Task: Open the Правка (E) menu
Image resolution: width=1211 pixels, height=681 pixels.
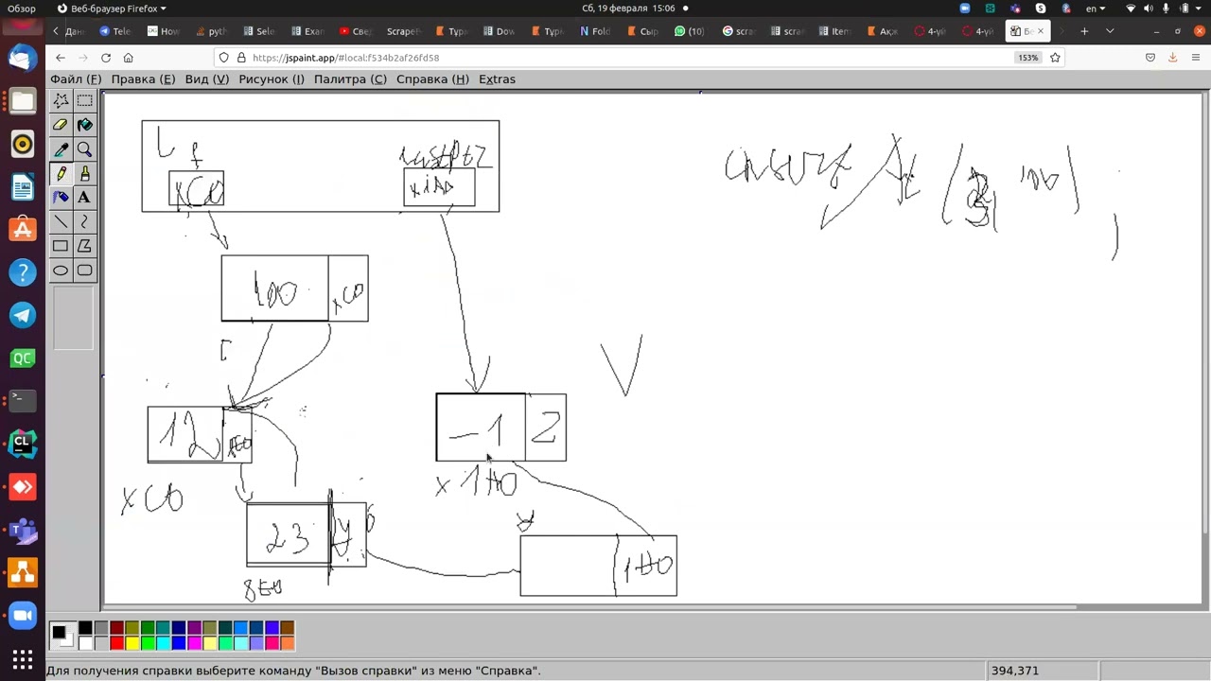Action: 143,79
